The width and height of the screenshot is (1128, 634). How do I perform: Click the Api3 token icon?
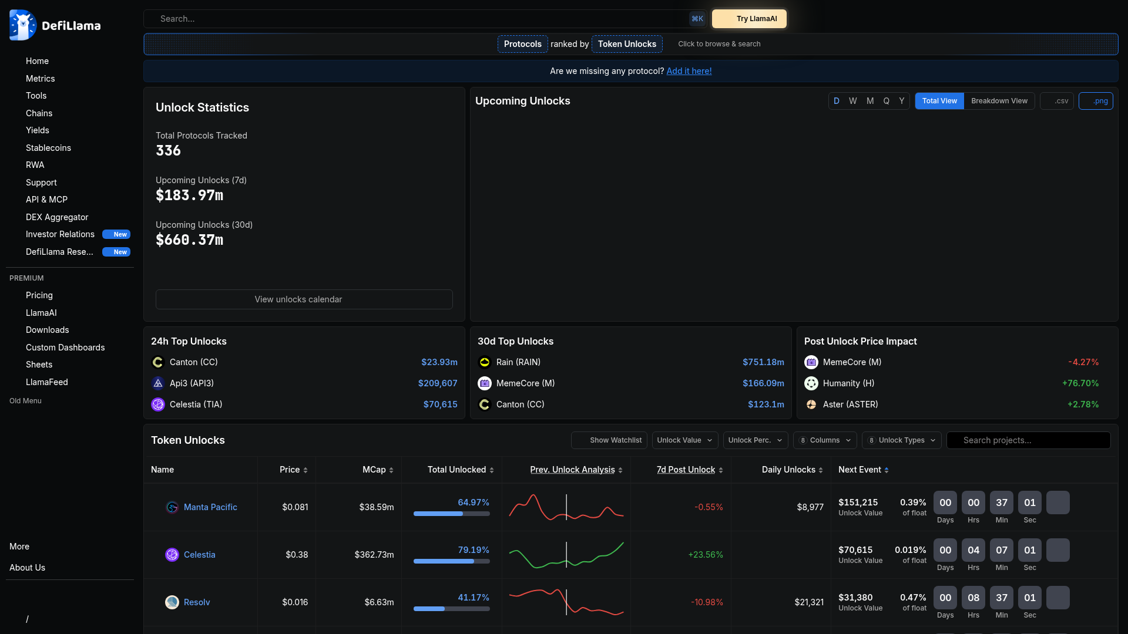point(157,383)
